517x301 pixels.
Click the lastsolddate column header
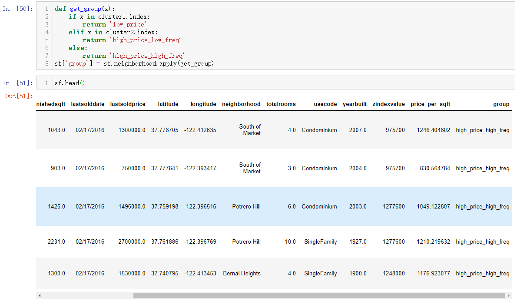tap(87, 104)
